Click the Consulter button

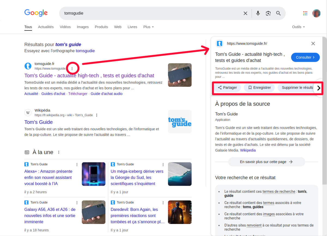point(305,57)
